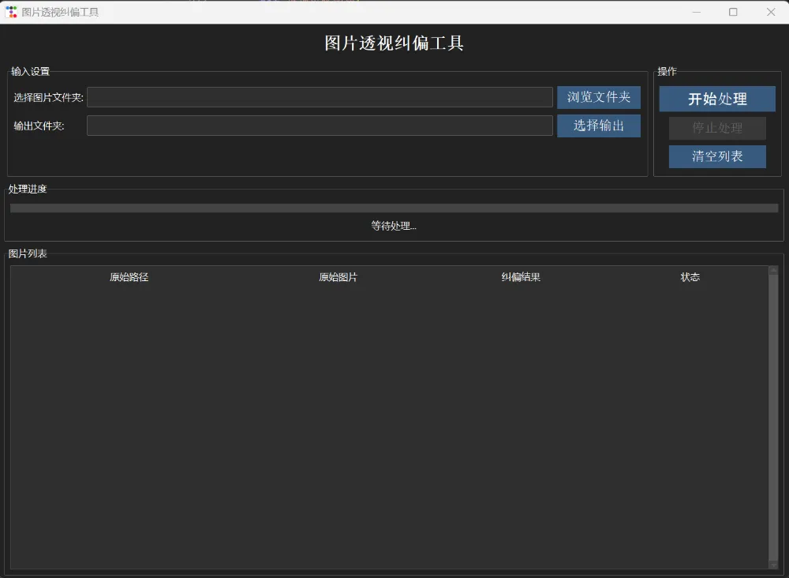Click the processing progress bar
The height and width of the screenshot is (578, 789).
(x=394, y=208)
